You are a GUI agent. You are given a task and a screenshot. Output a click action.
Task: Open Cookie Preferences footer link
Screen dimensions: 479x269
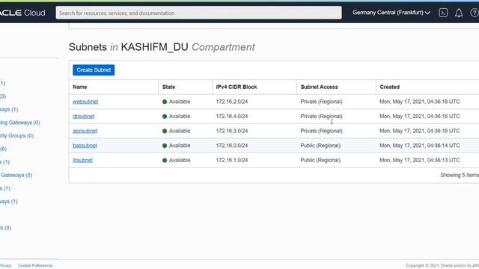(x=35, y=266)
